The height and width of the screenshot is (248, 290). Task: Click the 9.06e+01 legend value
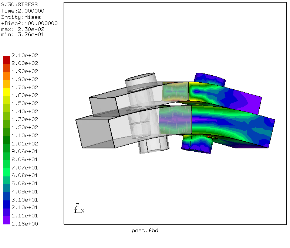click(x=24, y=151)
